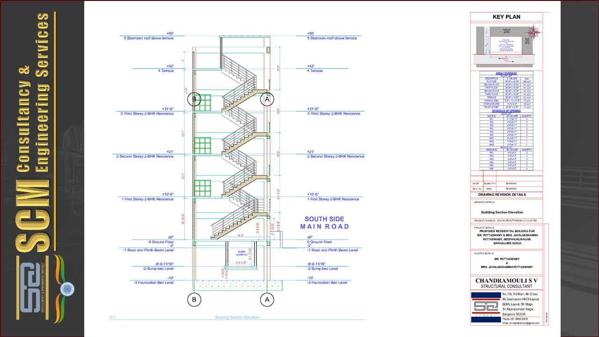599x337 pixels.
Task: Click the DRAWING REVISION DETAILS header
Action: pyautogui.click(x=502, y=195)
